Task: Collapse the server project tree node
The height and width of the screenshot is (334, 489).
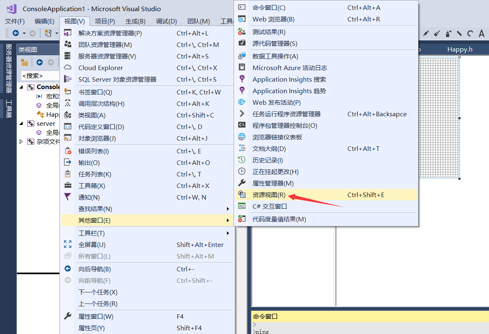Action: [21, 124]
